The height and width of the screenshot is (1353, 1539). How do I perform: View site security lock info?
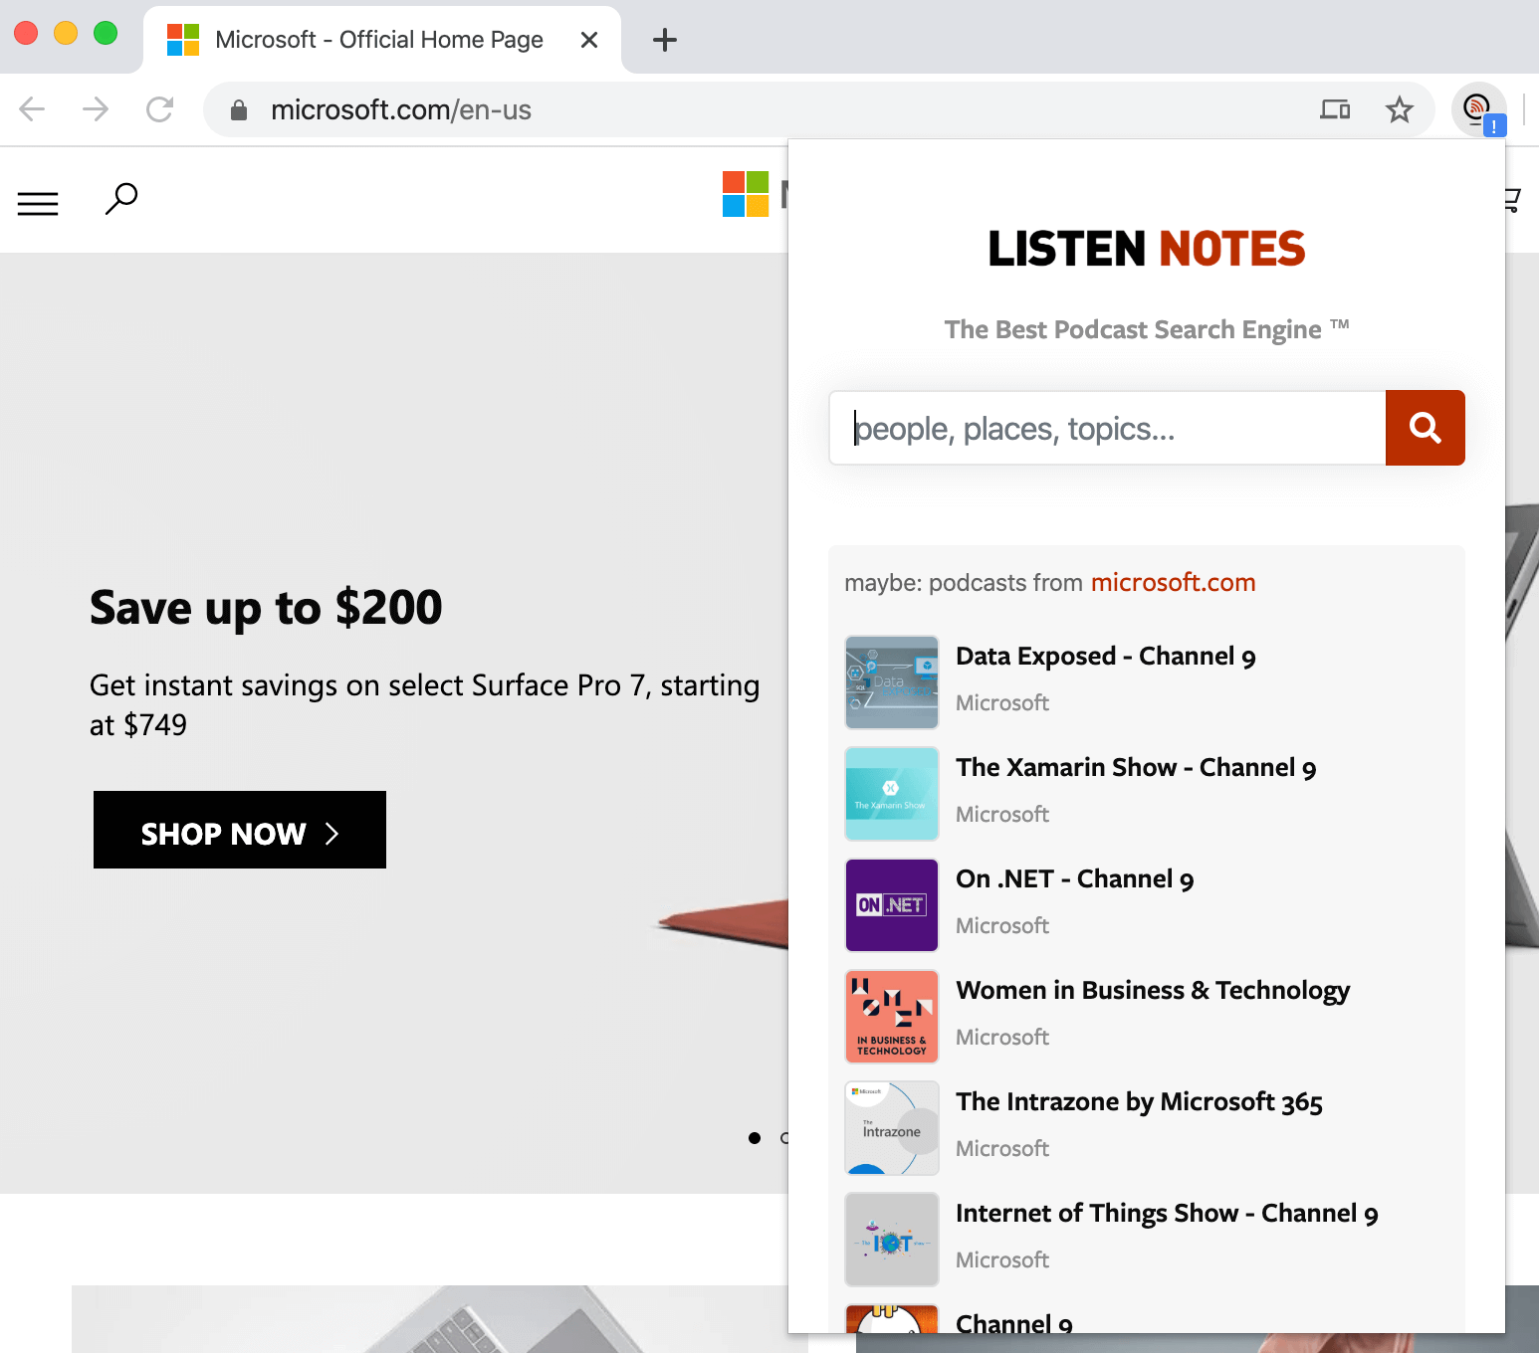coord(239,109)
